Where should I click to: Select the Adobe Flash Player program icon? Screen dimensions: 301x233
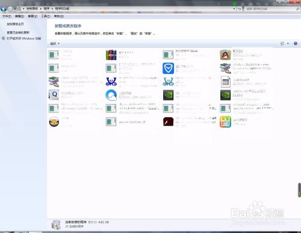point(168,122)
